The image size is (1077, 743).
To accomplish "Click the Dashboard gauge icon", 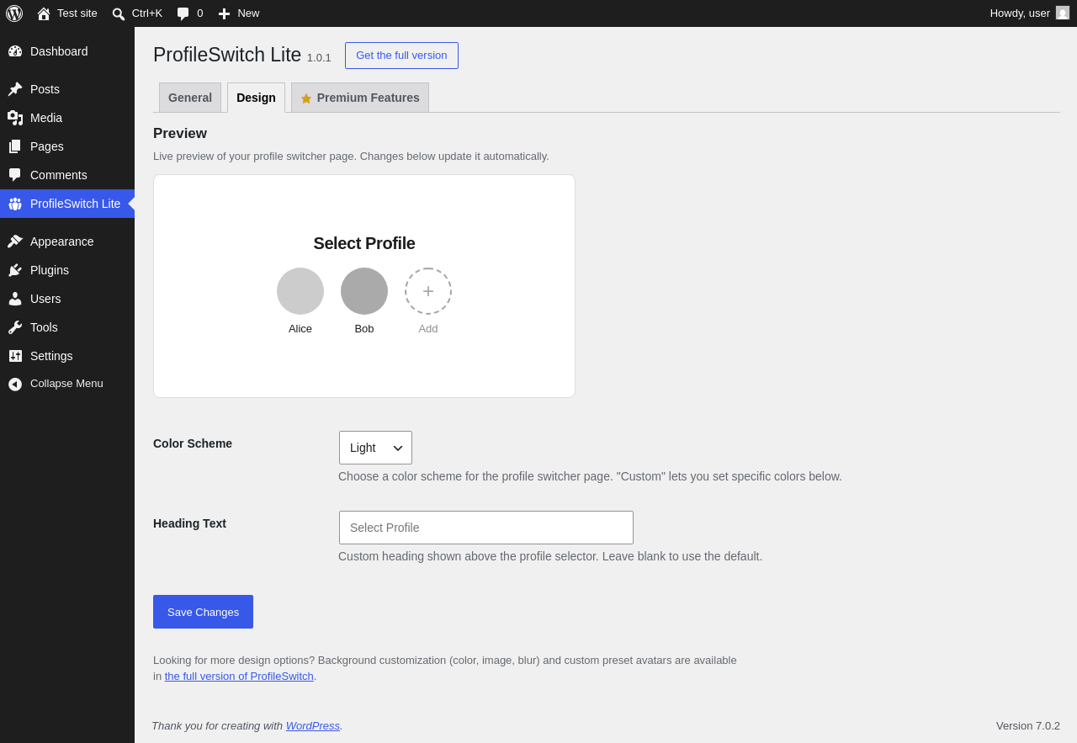I will pyautogui.click(x=15, y=51).
